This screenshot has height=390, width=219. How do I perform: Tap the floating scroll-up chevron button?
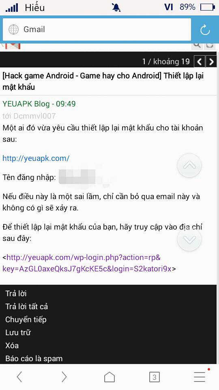pyautogui.click(x=189, y=165)
